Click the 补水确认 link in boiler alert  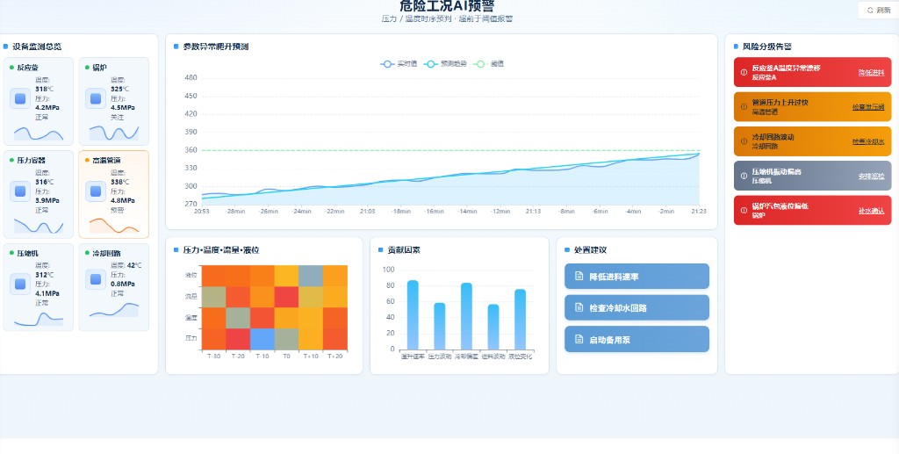tap(871, 211)
